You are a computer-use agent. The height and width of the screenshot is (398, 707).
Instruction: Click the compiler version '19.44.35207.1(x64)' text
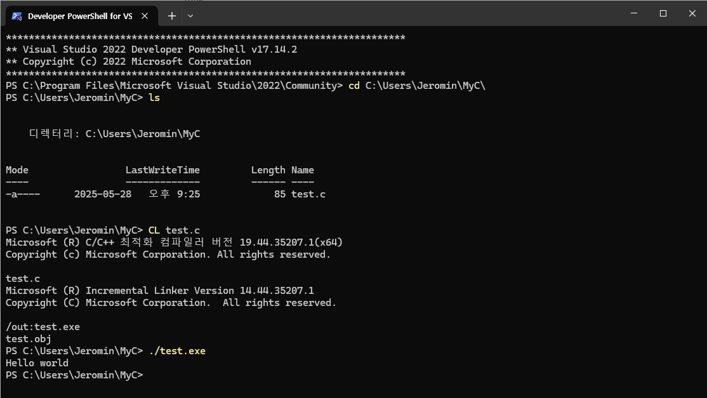coord(291,242)
